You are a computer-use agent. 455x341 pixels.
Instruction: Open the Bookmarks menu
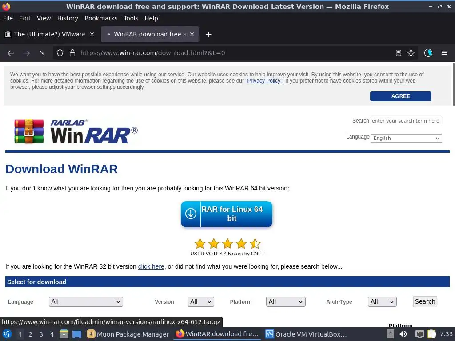coord(101,18)
